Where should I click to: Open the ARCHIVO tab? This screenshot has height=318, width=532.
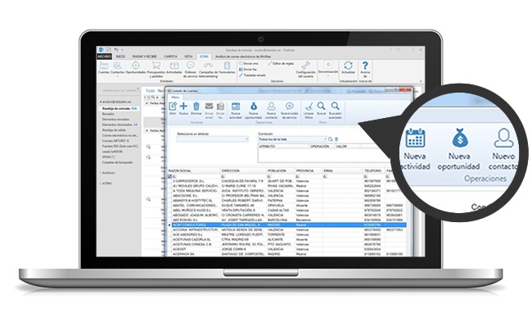point(105,57)
